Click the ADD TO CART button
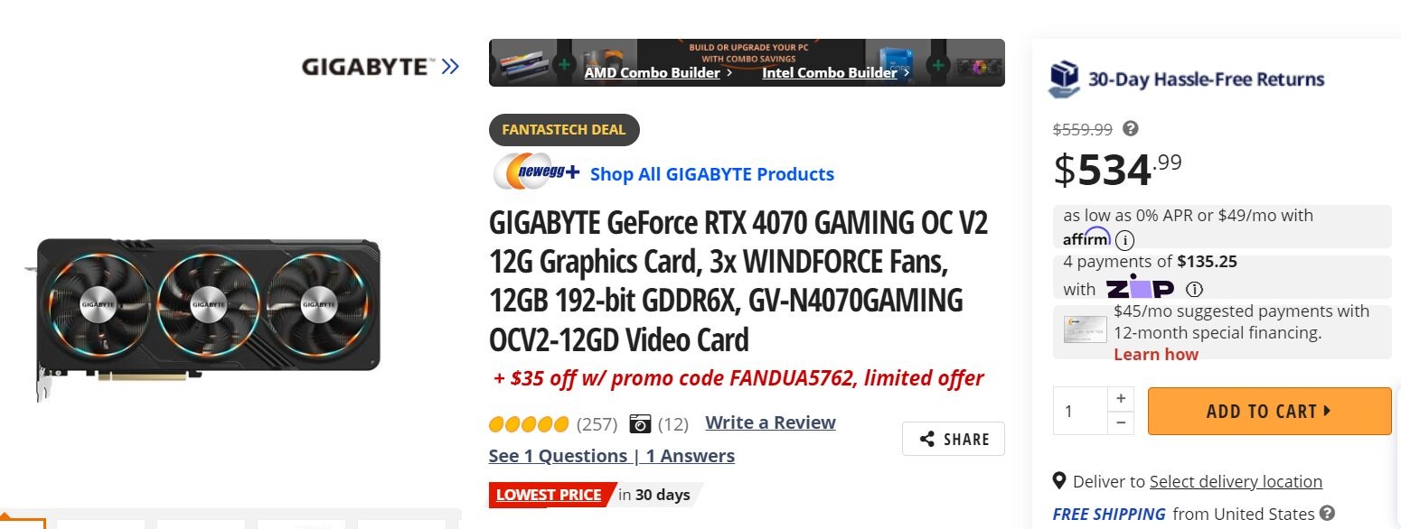This screenshot has width=1401, height=529. (x=1269, y=412)
